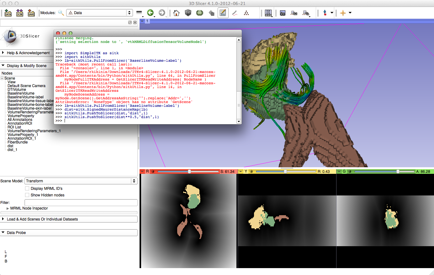Screen dimensions: 434x275
Task: Click the Load DATA toolbar icon
Action: [x=8, y=13]
